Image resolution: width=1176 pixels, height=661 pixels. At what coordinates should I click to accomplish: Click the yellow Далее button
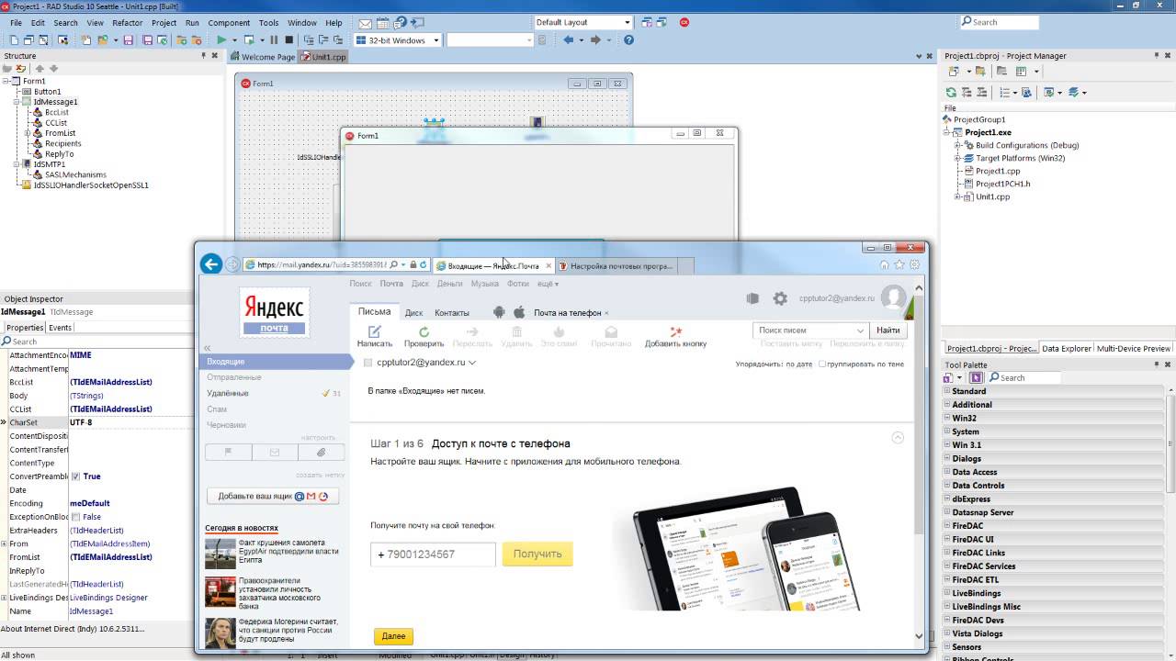(x=393, y=636)
